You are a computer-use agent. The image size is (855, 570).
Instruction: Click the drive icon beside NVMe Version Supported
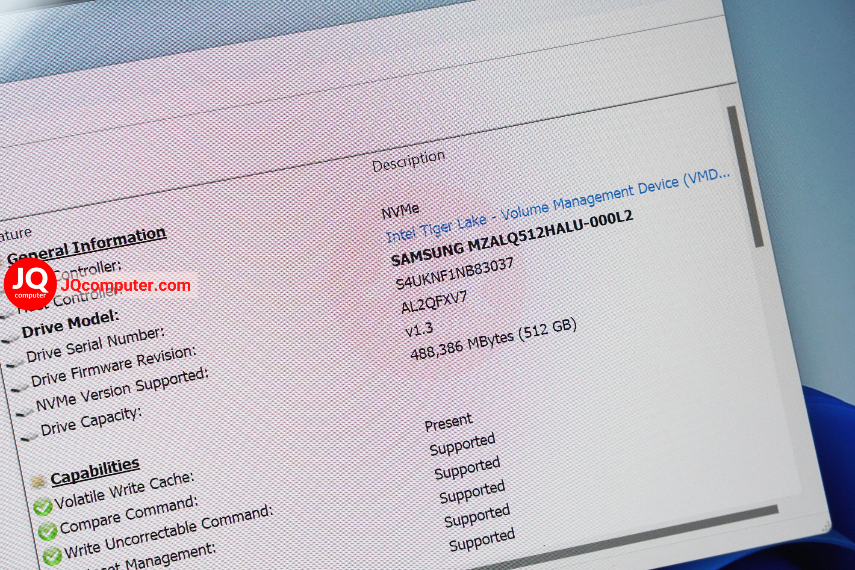[24, 413]
